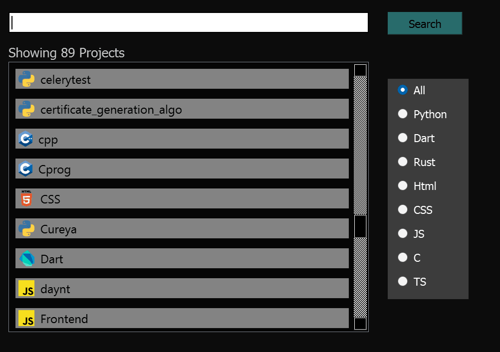Click the Python icon beside Cureya
This screenshot has height=352, width=500.
(26, 228)
